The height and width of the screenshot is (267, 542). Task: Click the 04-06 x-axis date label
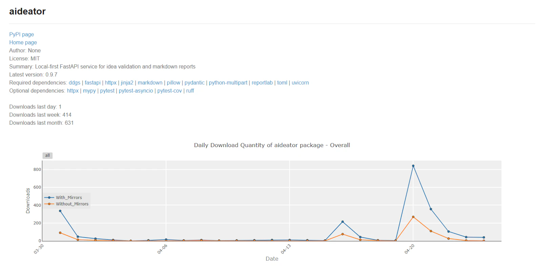(162, 249)
